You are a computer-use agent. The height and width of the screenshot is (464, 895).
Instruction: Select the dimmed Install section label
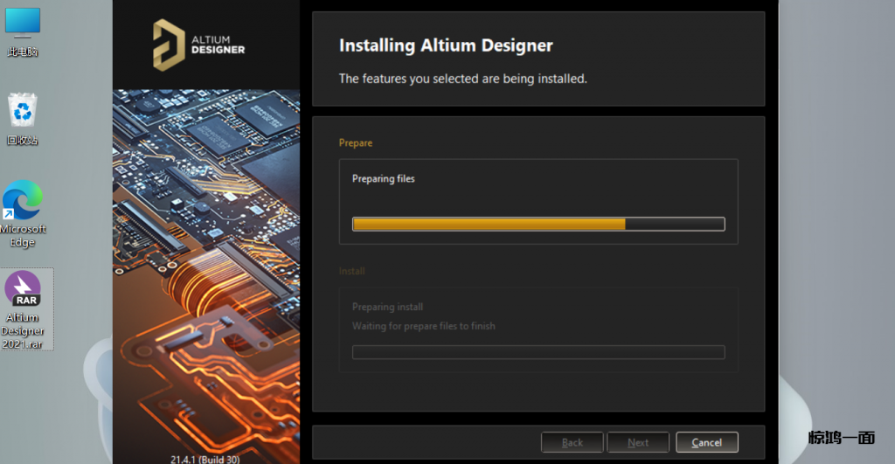(x=351, y=271)
